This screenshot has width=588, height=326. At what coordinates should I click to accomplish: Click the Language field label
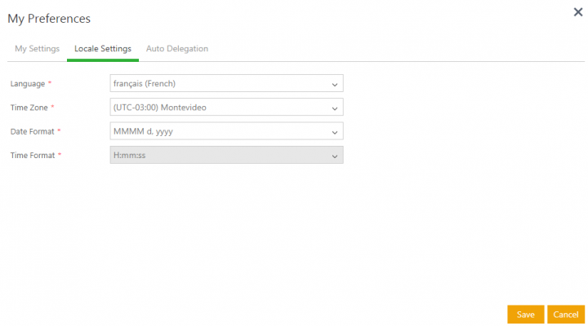[29, 84]
